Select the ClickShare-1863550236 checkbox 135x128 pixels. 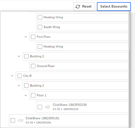[40, 107]
